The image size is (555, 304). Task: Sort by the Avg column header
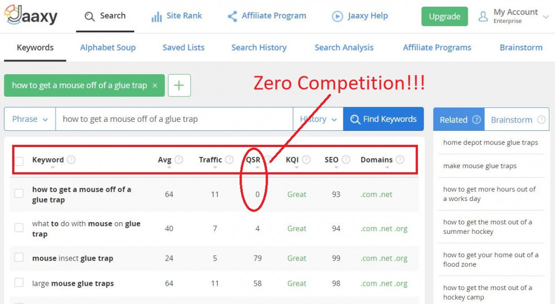point(165,160)
